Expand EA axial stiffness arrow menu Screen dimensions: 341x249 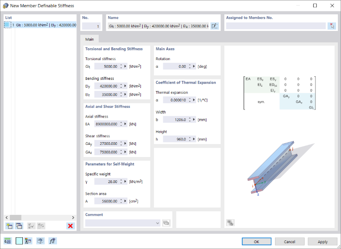pos(125,124)
